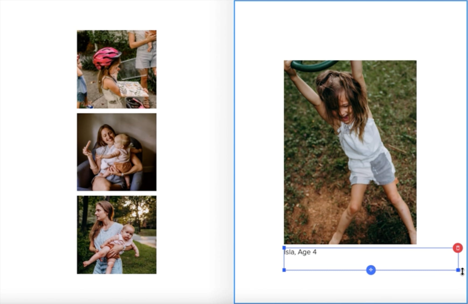This screenshot has width=468, height=304.
Task: Click the bottom-right resize handle of text box
Action: [458, 270]
